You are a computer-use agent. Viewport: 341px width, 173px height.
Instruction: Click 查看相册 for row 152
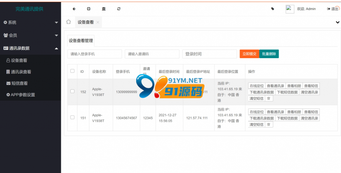coord(294,86)
